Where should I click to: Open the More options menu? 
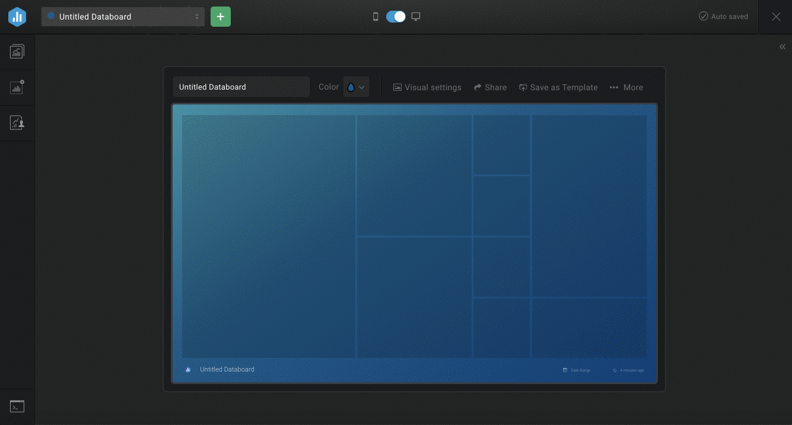coord(626,87)
